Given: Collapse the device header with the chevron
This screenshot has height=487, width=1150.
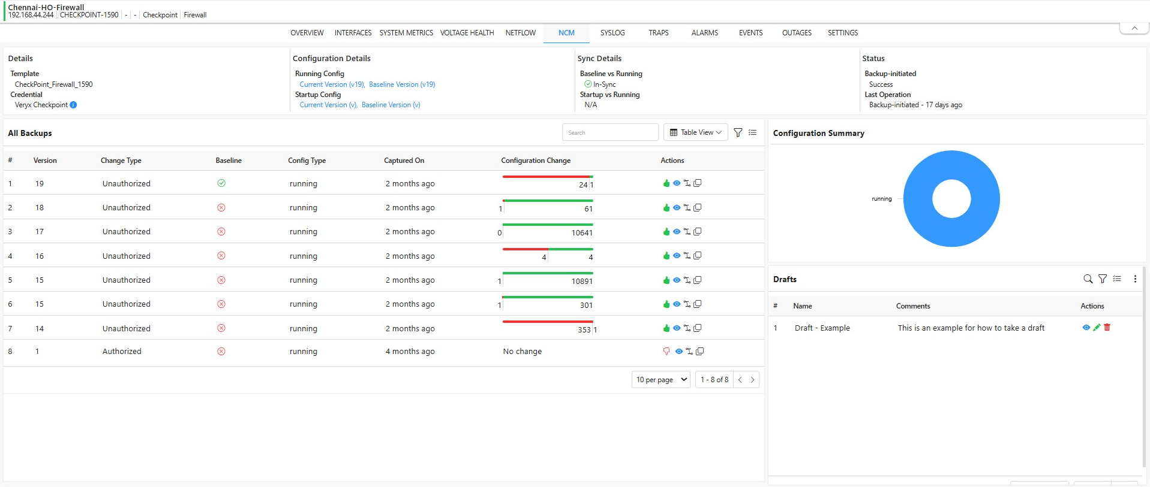Looking at the screenshot, I should tap(1134, 28).
